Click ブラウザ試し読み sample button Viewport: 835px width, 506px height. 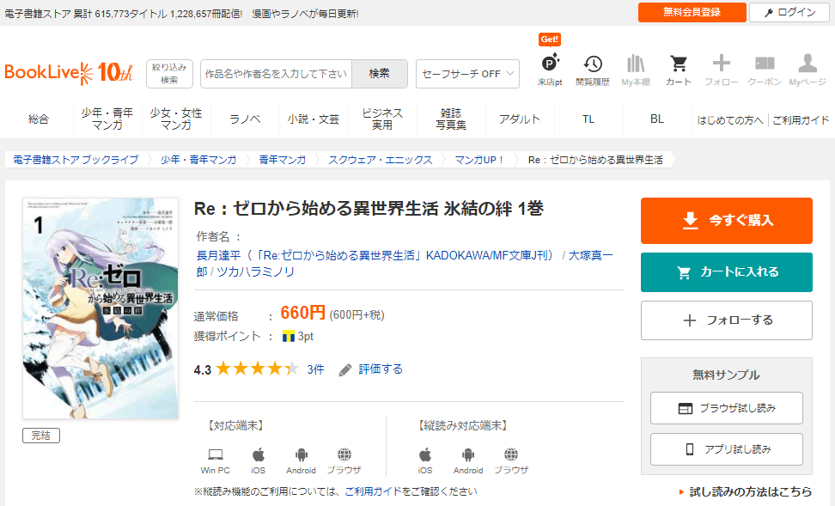(727, 408)
